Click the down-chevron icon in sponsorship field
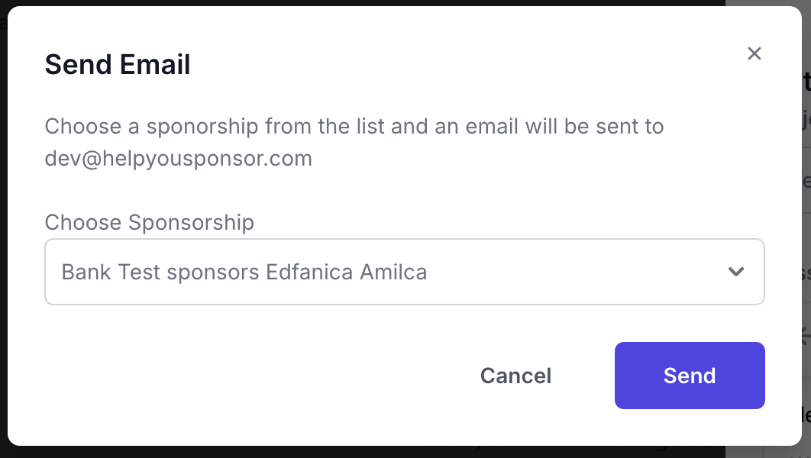 click(x=736, y=272)
